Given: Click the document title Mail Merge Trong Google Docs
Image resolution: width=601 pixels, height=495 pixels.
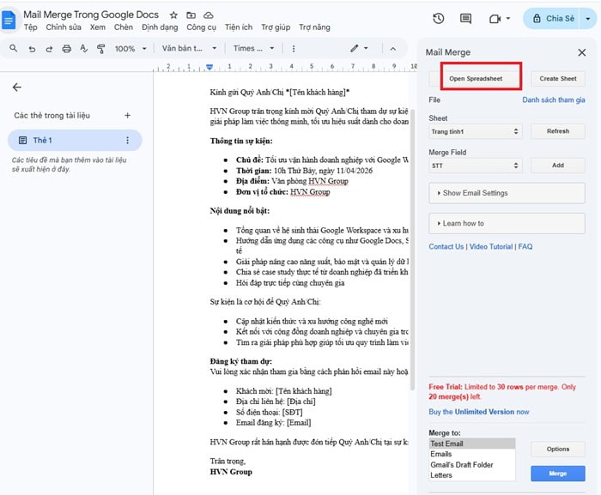Looking at the screenshot, I should pos(91,15).
